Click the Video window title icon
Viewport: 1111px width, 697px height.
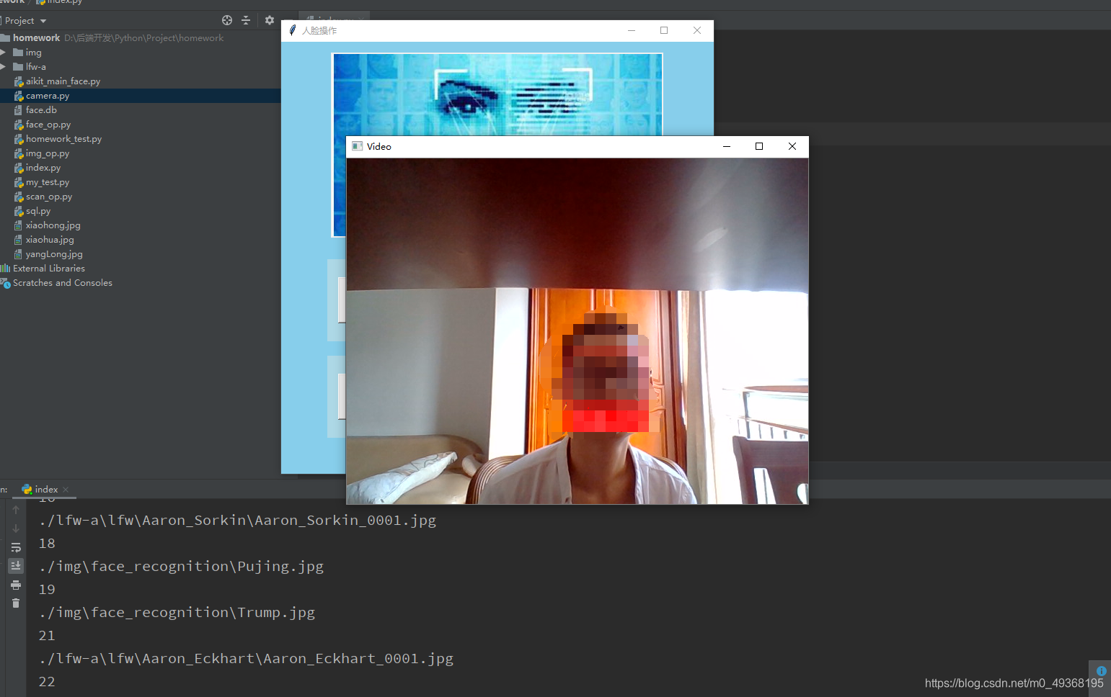357,146
